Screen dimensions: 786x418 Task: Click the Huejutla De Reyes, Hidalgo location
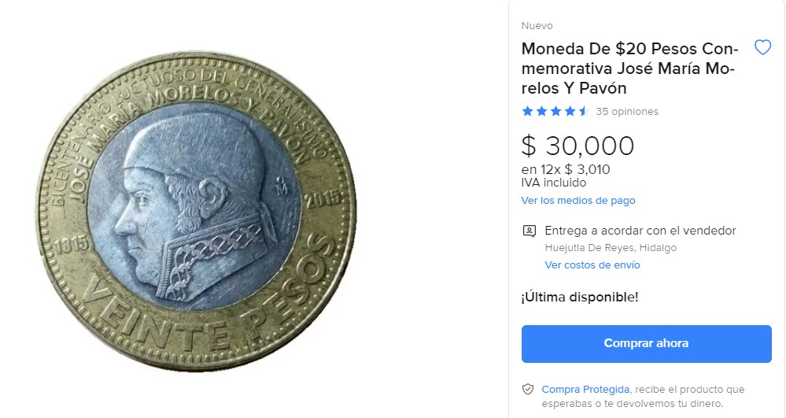coord(611,247)
